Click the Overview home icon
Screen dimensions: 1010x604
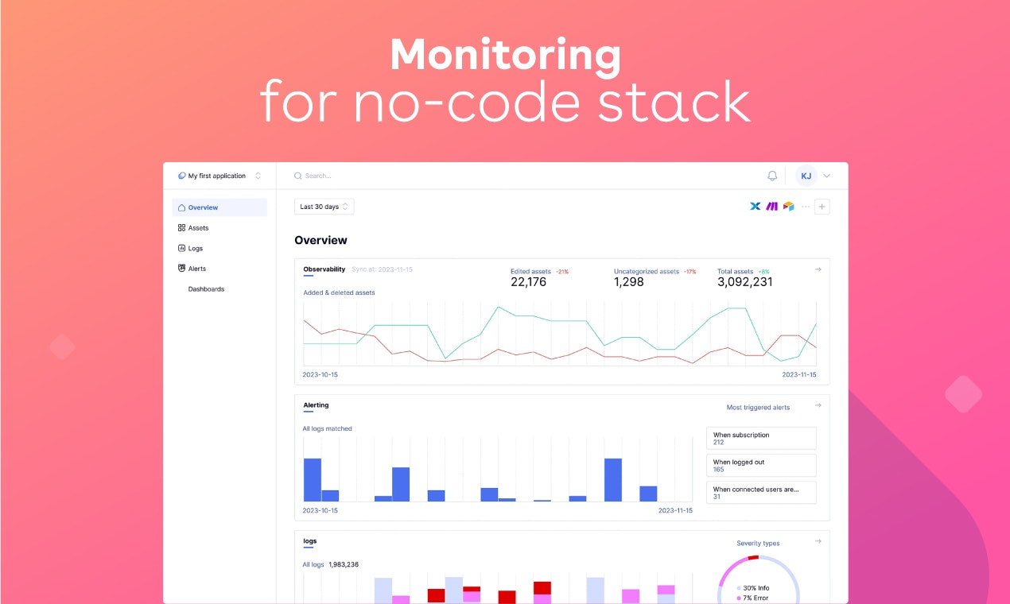[x=181, y=207]
